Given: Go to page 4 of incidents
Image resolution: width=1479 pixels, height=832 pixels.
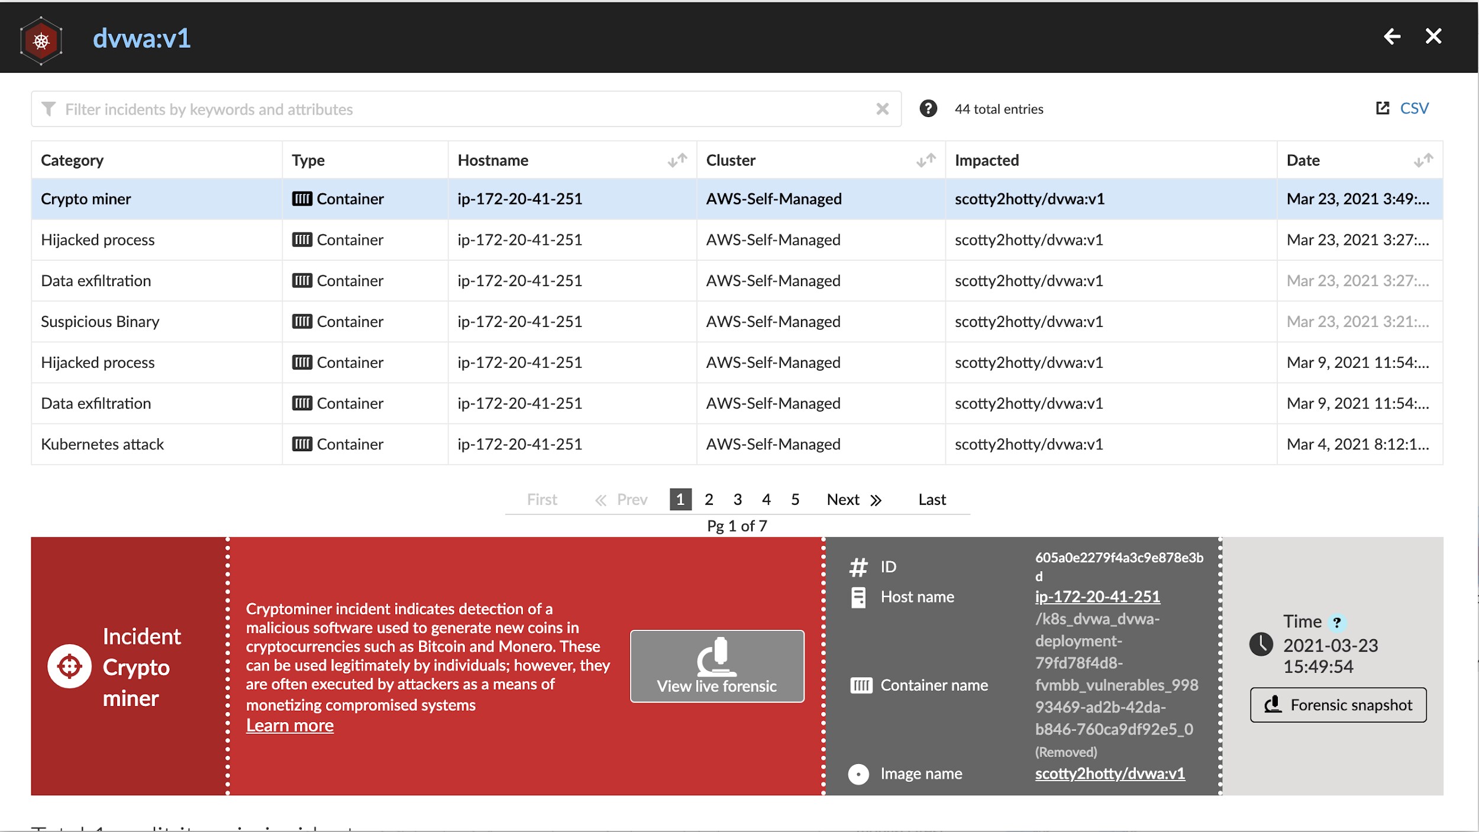Looking at the screenshot, I should point(766,500).
